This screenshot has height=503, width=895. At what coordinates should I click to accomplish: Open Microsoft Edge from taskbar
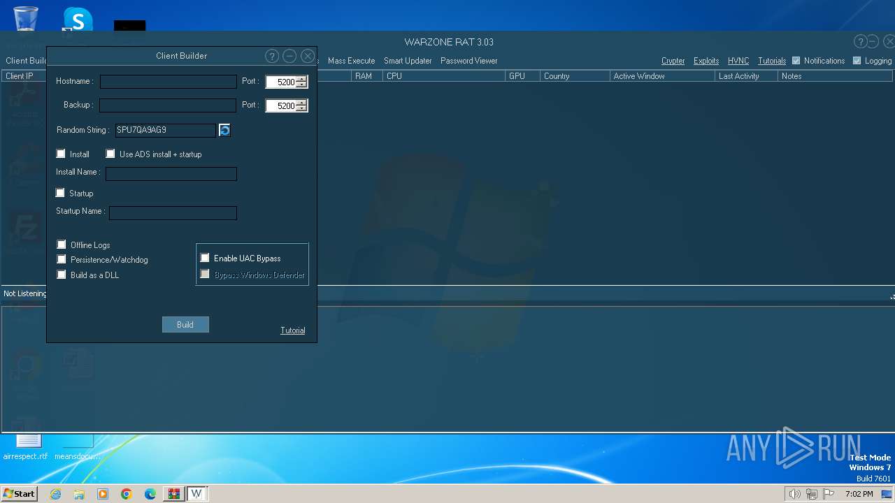(150, 494)
